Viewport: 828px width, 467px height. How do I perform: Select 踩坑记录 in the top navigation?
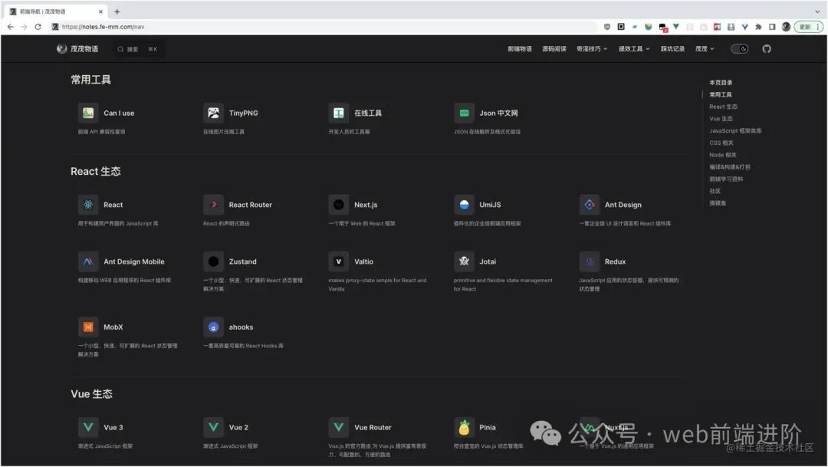coord(673,49)
